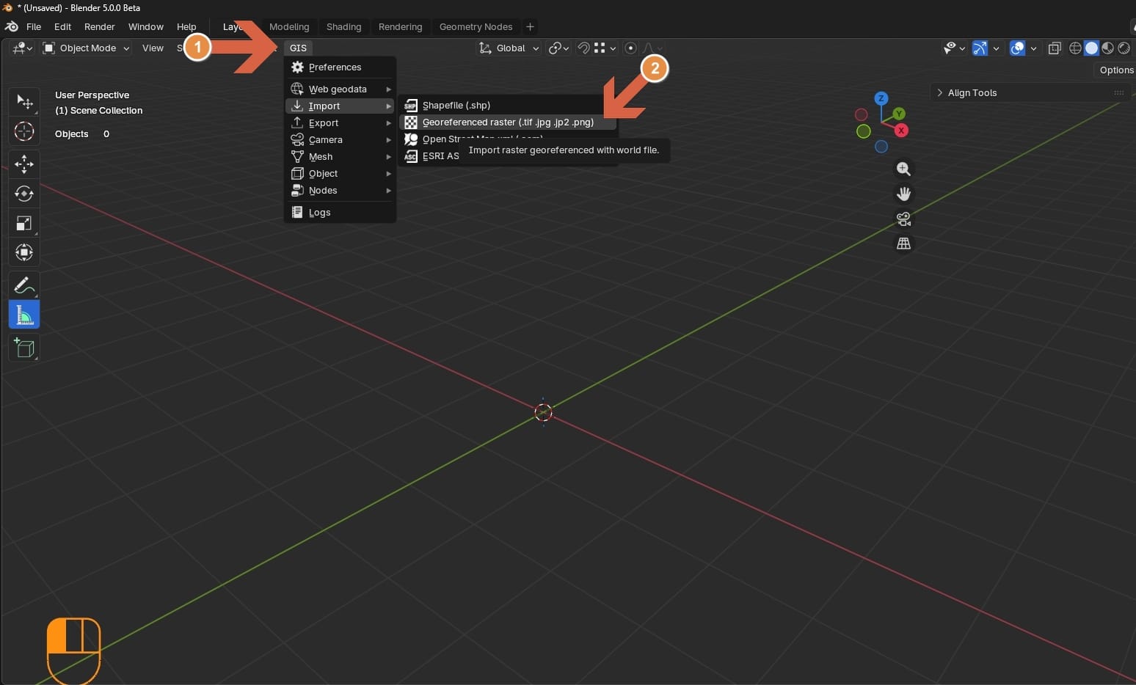Toggle the snap magnet icon
This screenshot has width=1136, height=685.
584,48
